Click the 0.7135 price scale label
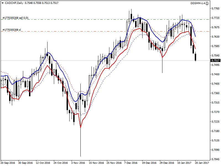Image resolution: width=221 pixels, height=166 pixels. pyautogui.click(x=215, y=141)
